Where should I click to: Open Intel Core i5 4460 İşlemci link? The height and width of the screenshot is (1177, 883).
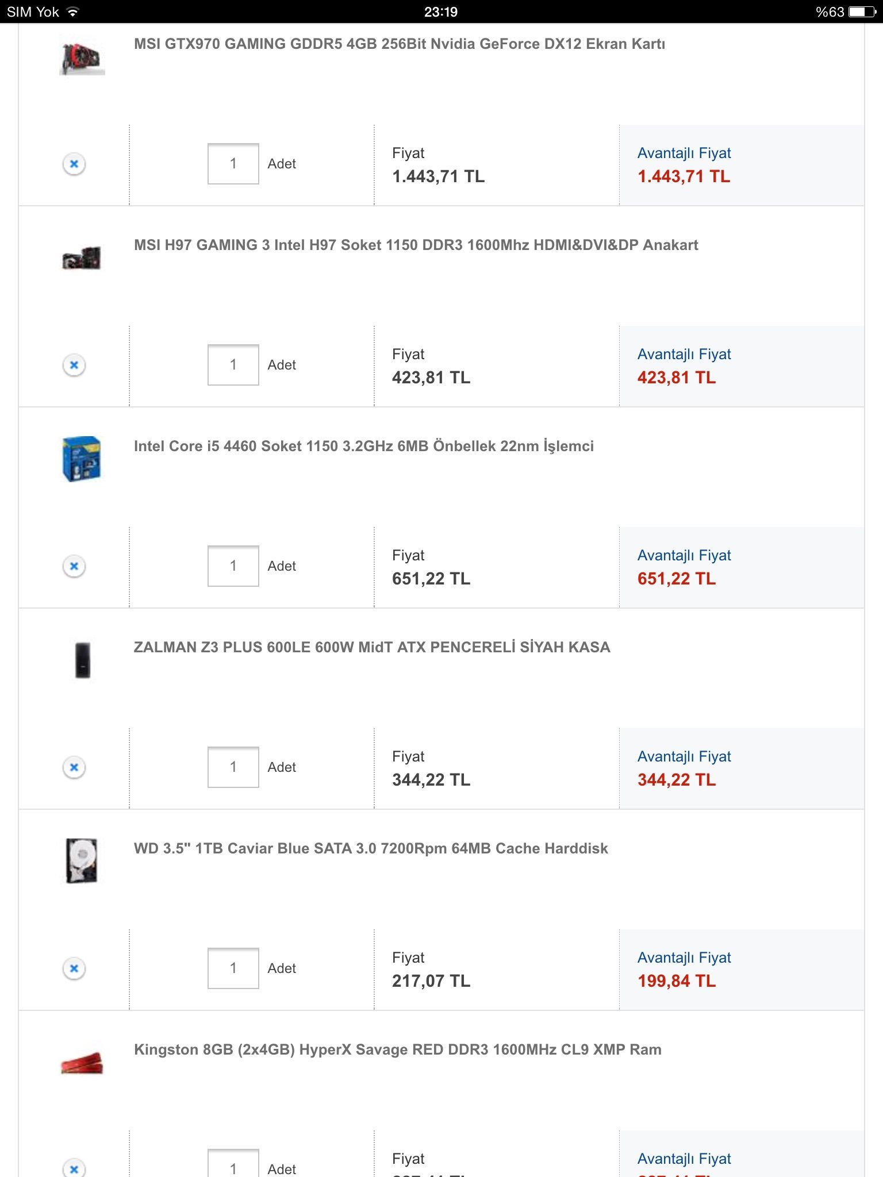363,447
